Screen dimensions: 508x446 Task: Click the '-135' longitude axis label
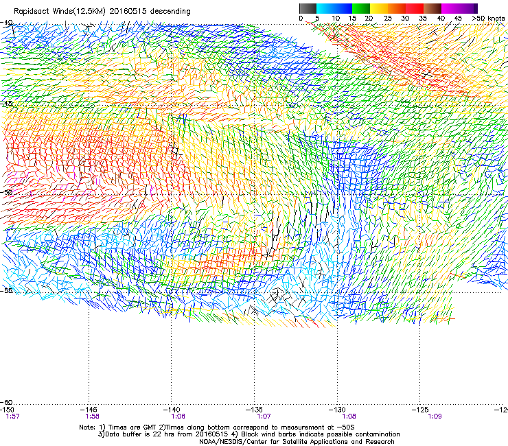click(x=254, y=410)
